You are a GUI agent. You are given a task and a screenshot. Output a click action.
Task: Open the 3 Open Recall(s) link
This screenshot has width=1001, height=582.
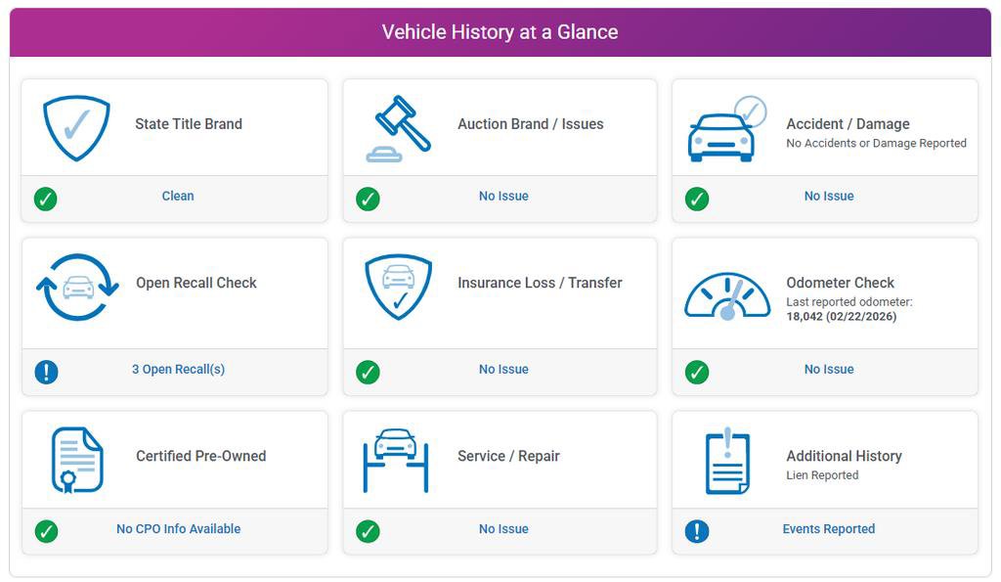(x=178, y=370)
